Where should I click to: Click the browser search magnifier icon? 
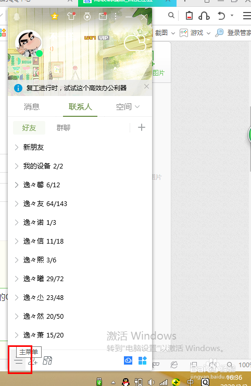pyautogui.click(x=171, y=16)
